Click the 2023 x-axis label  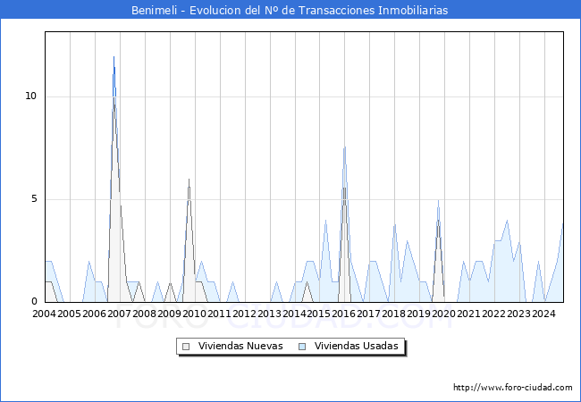pyautogui.click(x=518, y=314)
